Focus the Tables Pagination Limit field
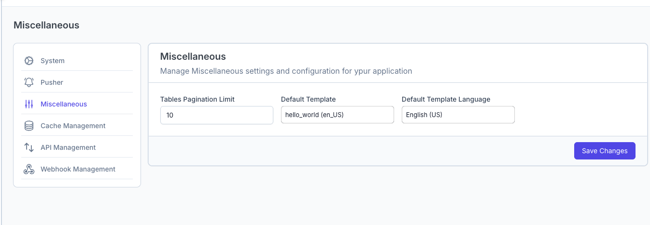The image size is (650, 225). click(217, 115)
